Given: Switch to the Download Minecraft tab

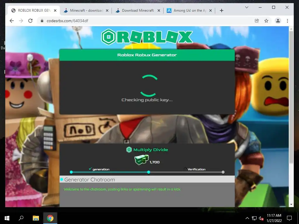Looking at the screenshot, I should [138, 10].
